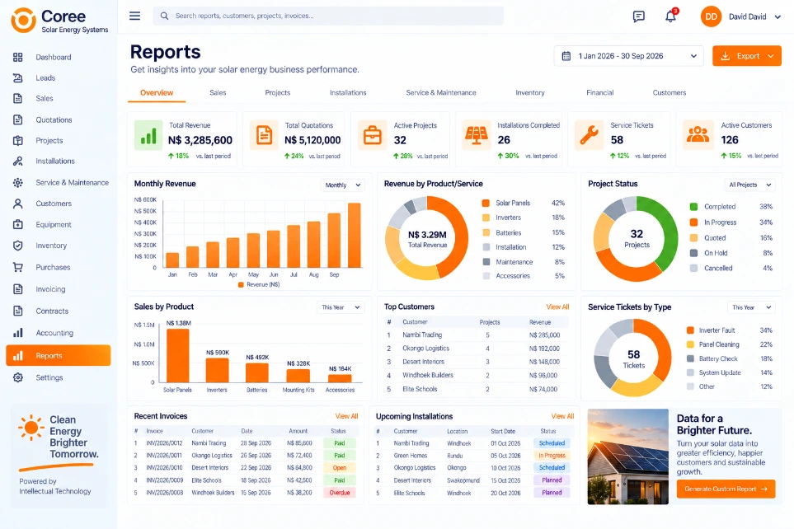Open This Year dropdown in Service Tickets
The height and width of the screenshot is (529, 794).
(x=751, y=307)
